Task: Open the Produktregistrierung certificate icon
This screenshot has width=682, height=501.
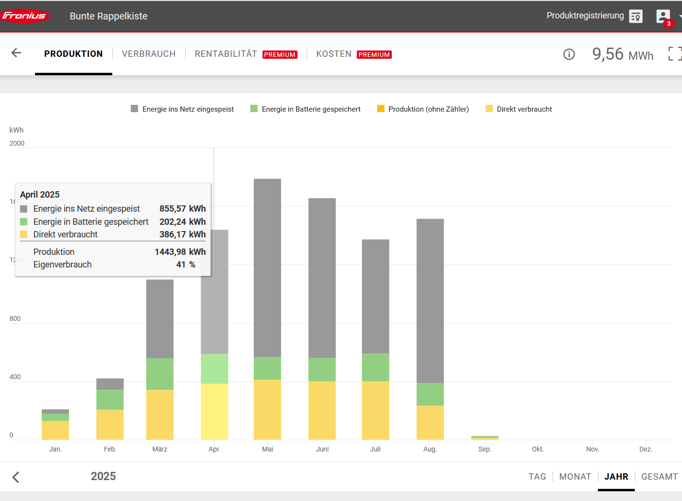Action: click(x=635, y=17)
